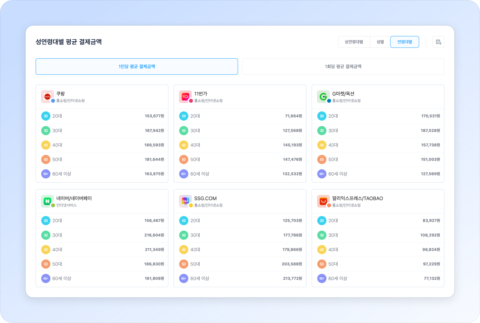Screen dimensions: 480x323
Task: Click the 203,588원 value in SSG.COM card
Action: [x=292, y=264]
